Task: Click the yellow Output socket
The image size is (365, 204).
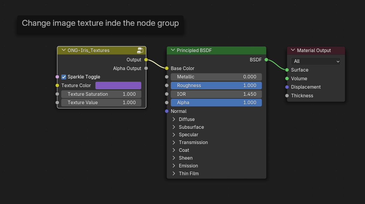Action: (x=146, y=60)
